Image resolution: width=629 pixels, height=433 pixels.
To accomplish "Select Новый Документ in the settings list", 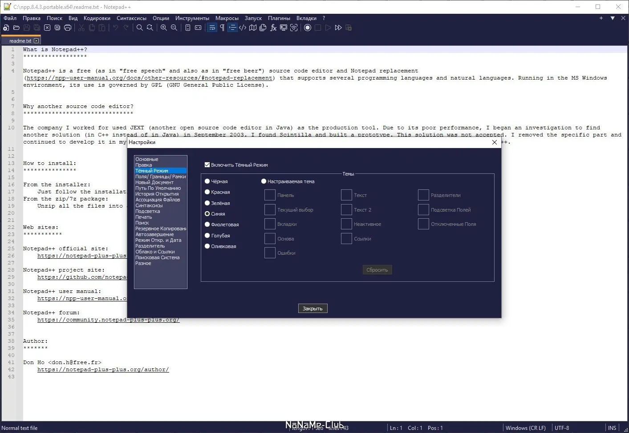I will coord(160,182).
